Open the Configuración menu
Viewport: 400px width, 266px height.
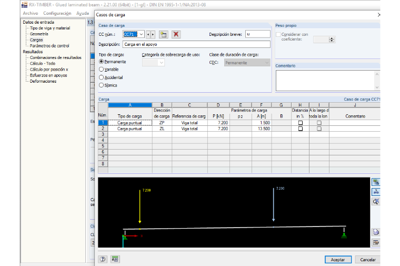click(x=57, y=13)
